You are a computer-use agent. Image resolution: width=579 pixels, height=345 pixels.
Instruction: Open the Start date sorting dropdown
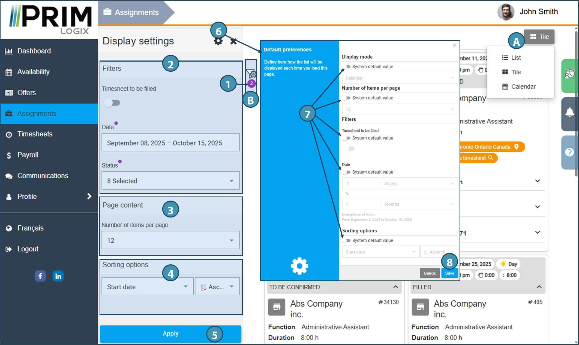coord(147,287)
